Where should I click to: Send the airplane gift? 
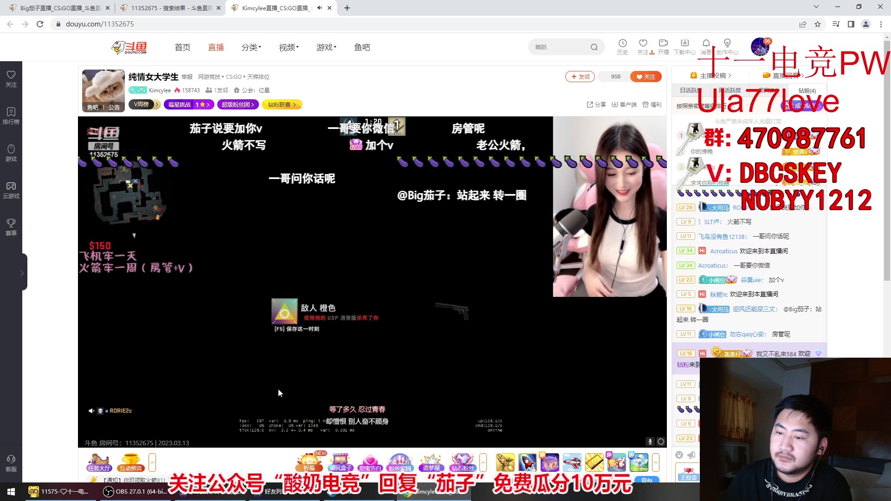[572, 462]
